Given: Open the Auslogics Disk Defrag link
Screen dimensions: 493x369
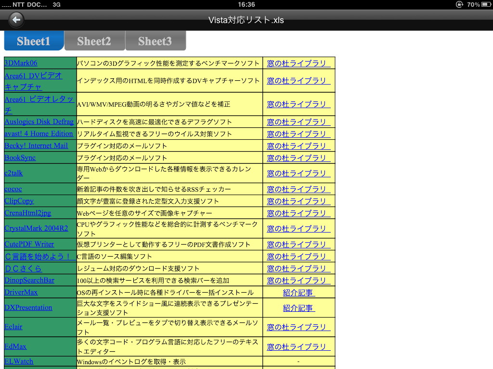Looking at the screenshot, I should tap(39, 122).
